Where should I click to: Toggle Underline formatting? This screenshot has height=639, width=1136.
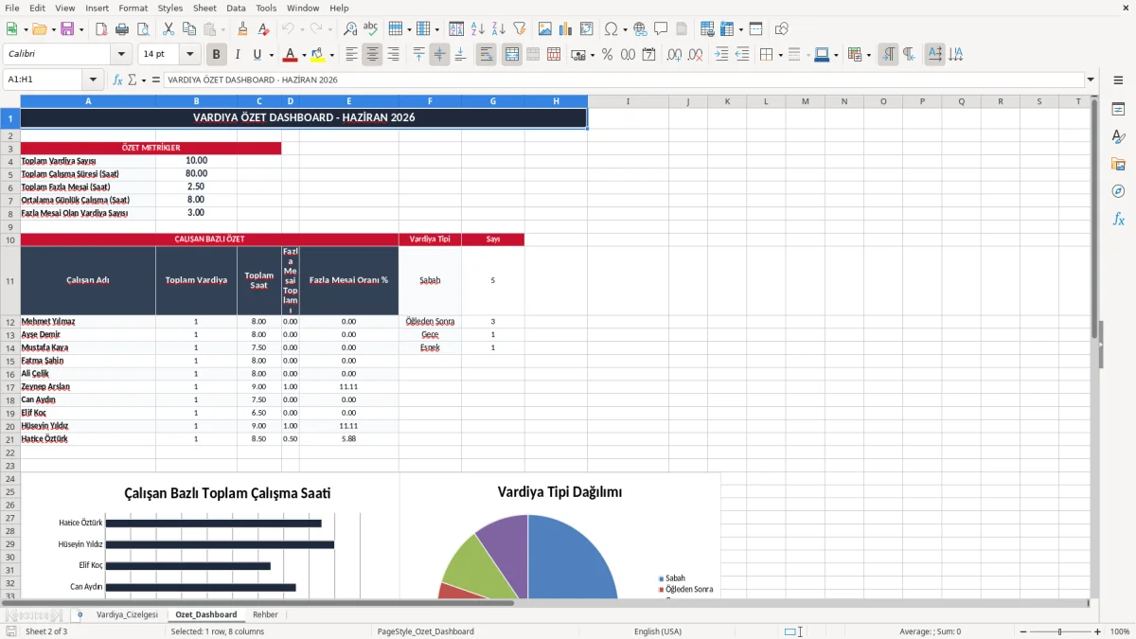[257, 55]
